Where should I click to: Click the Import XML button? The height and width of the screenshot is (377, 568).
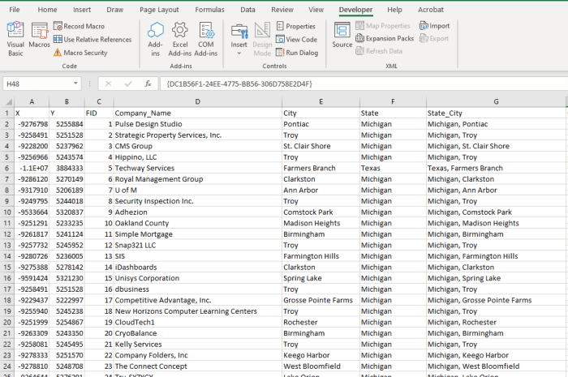[434, 26]
